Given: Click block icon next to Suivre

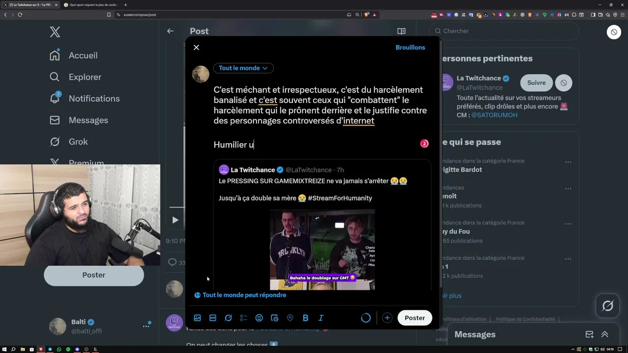Looking at the screenshot, I should (x=564, y=83).
